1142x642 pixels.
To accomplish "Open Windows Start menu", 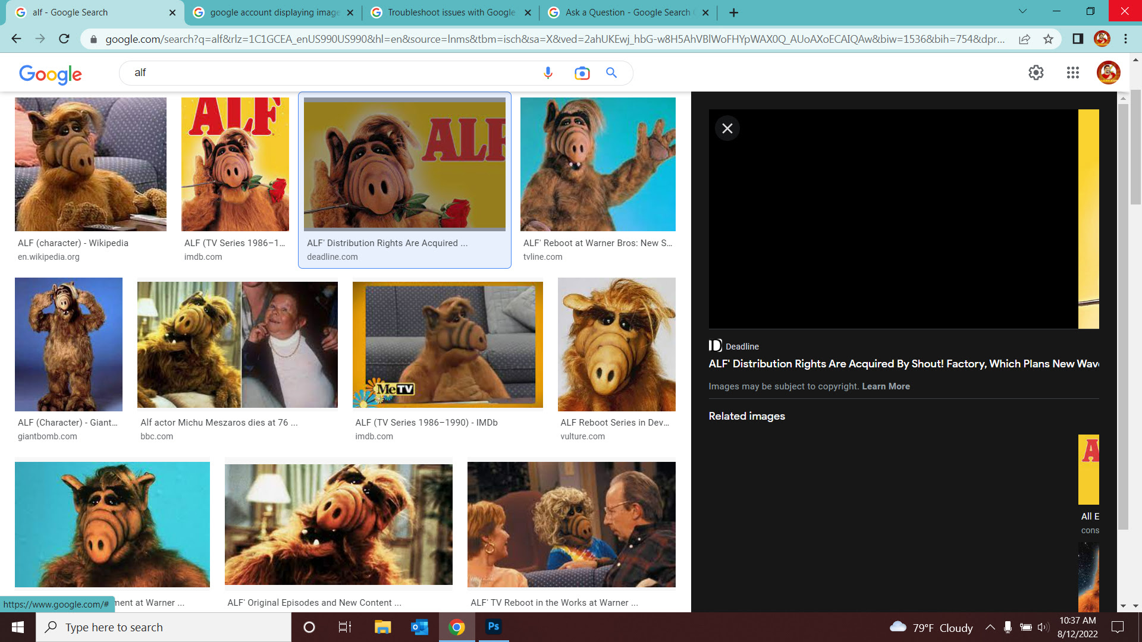I will (18, 627).
